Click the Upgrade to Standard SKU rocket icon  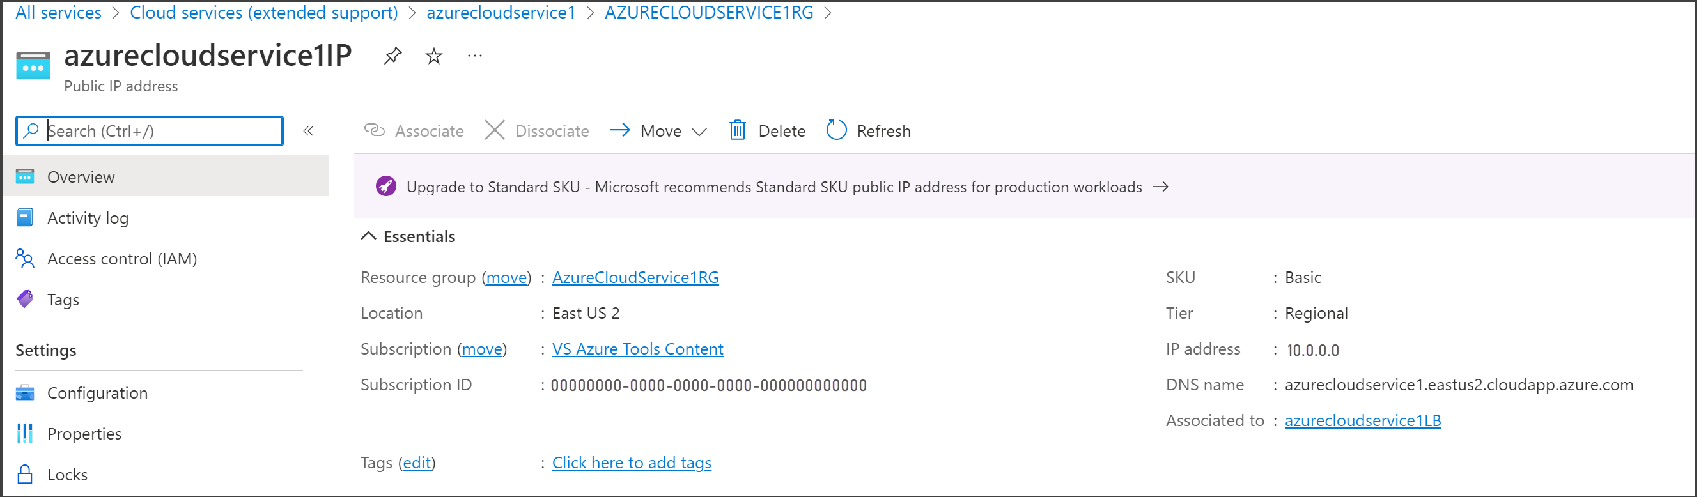[386, 187]
